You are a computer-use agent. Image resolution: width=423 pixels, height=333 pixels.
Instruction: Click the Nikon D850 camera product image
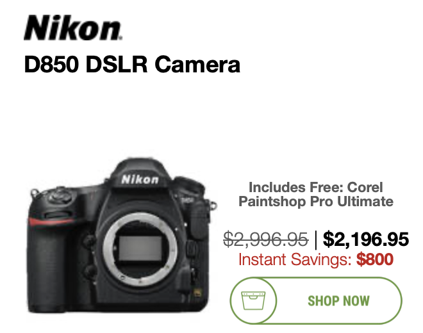tap(121, 236)
